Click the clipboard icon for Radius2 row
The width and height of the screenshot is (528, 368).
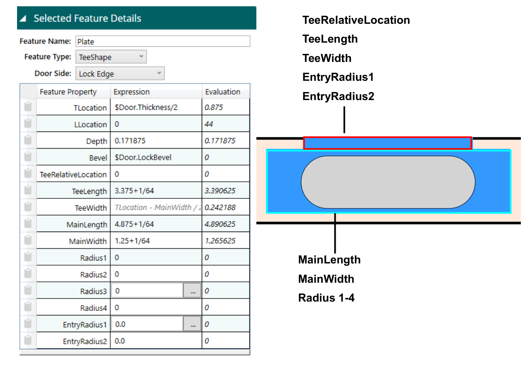click(x=28, y=274)
